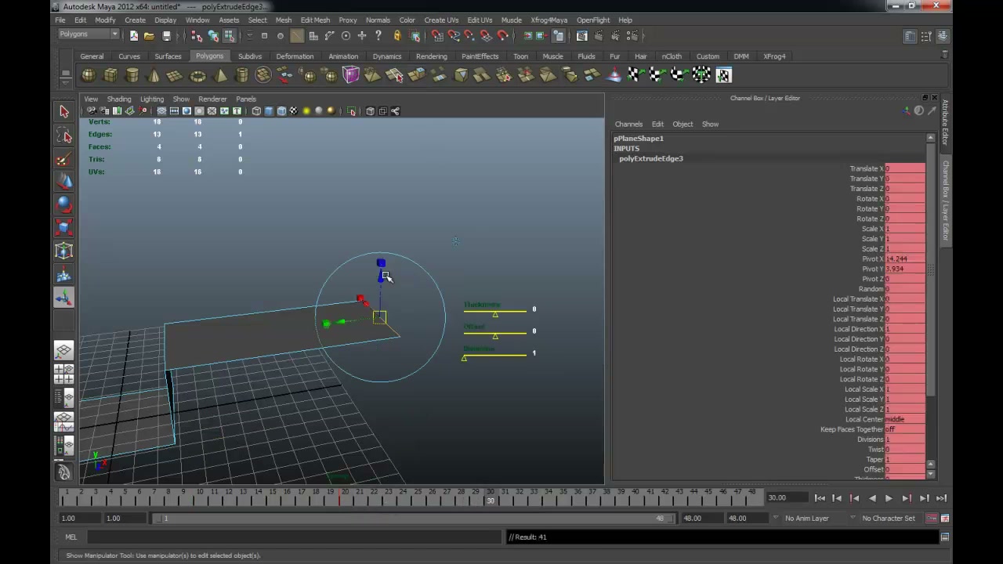Toggle select by component type mode
This screenshot has width=1003, height=564.
pos(229,35)
